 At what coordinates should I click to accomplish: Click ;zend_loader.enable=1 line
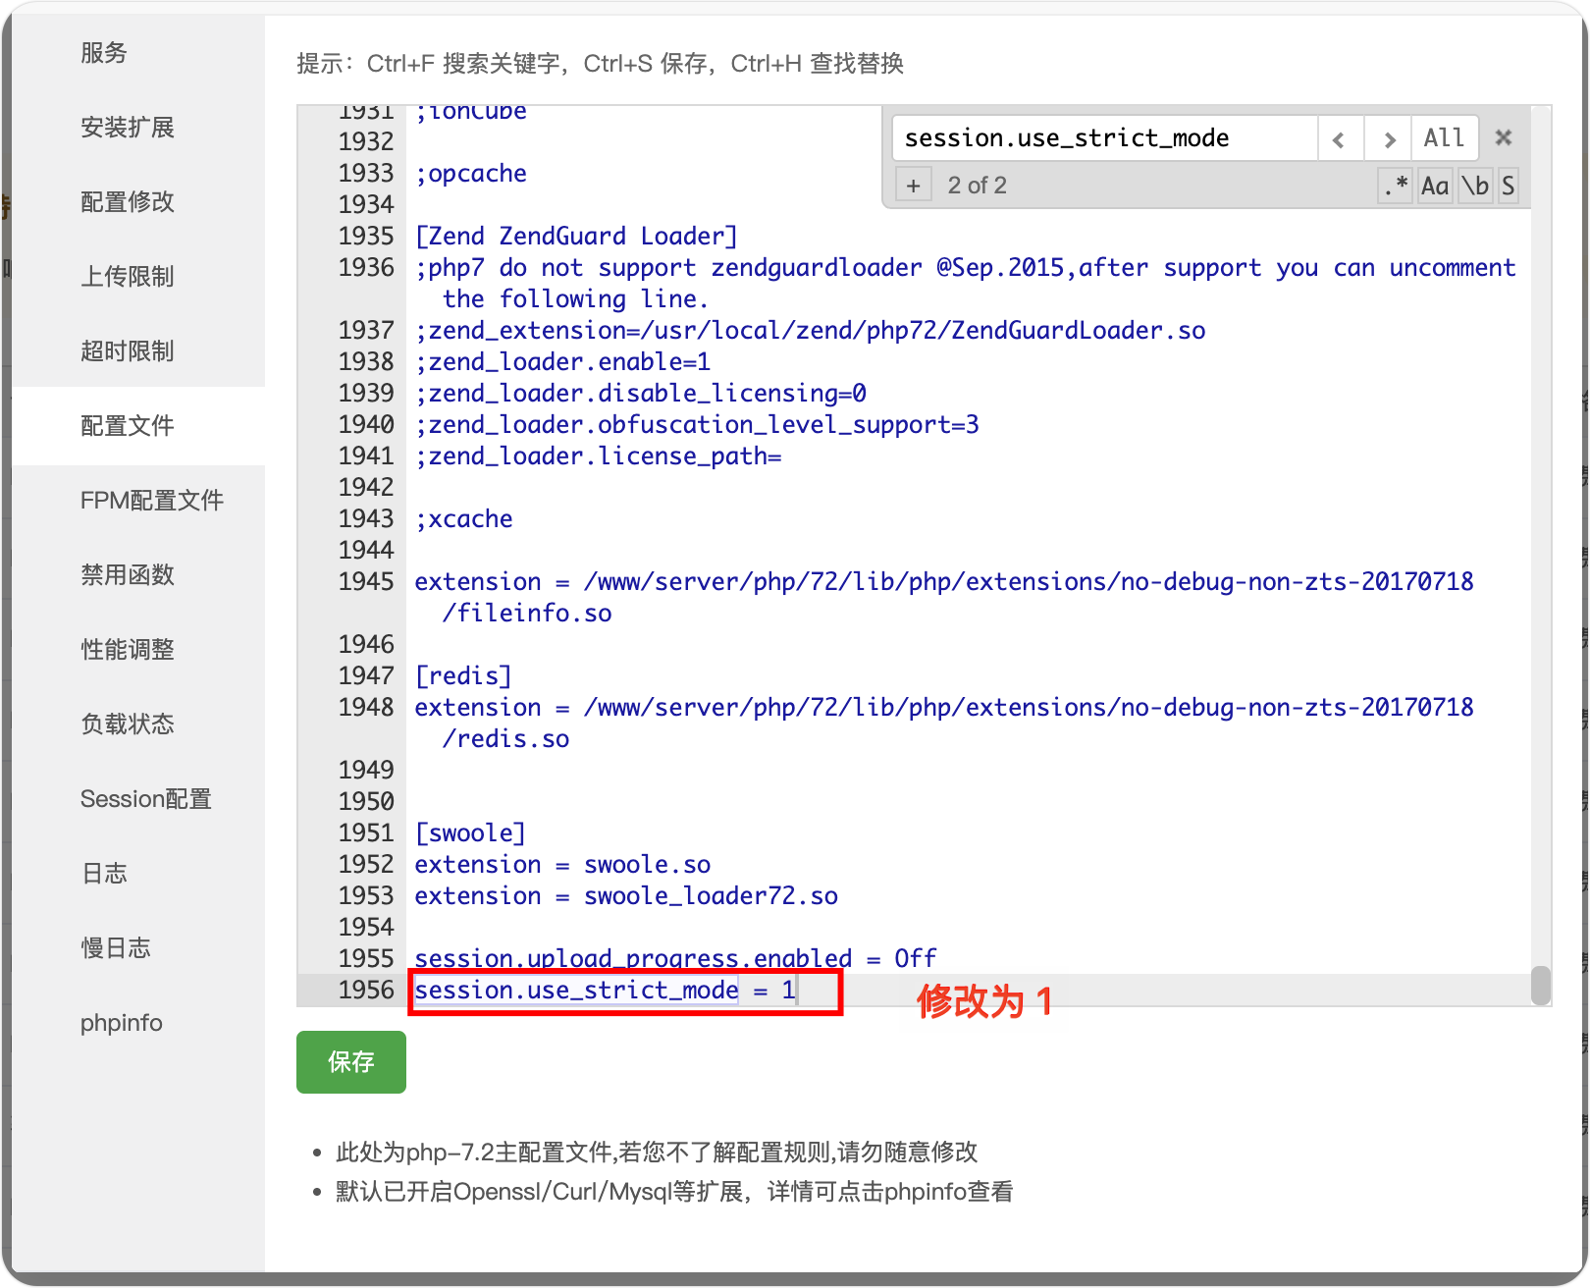(562, 361)
